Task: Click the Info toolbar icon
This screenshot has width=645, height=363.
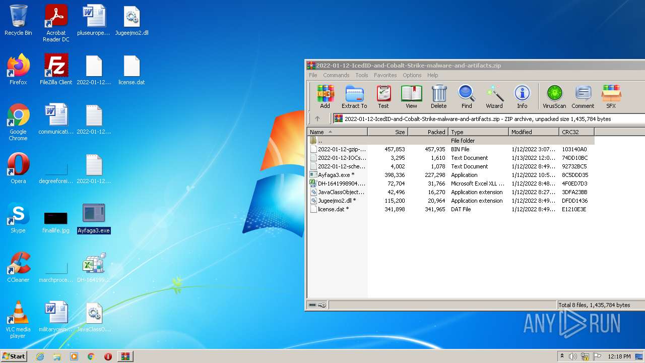Action: [x=522, y=96]
